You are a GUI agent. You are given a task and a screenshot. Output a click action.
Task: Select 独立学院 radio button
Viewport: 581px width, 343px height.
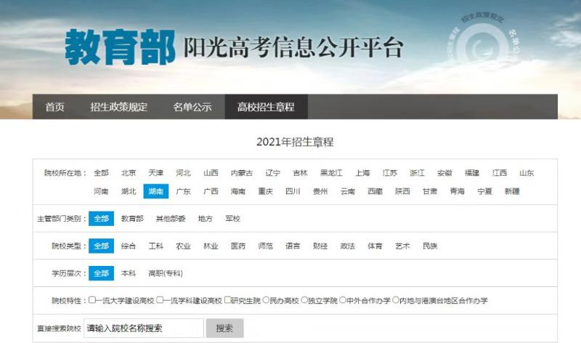click(x=304, y=300)
